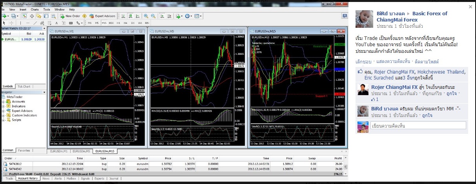Select the line chart icon
476x184 pixels.
tap(137, 16)
